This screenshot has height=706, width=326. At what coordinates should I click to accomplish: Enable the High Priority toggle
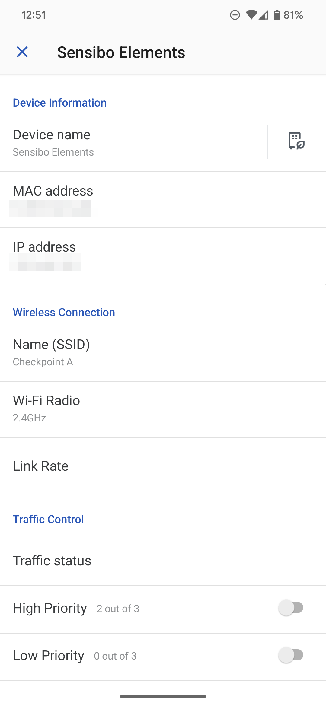point(291,608)
